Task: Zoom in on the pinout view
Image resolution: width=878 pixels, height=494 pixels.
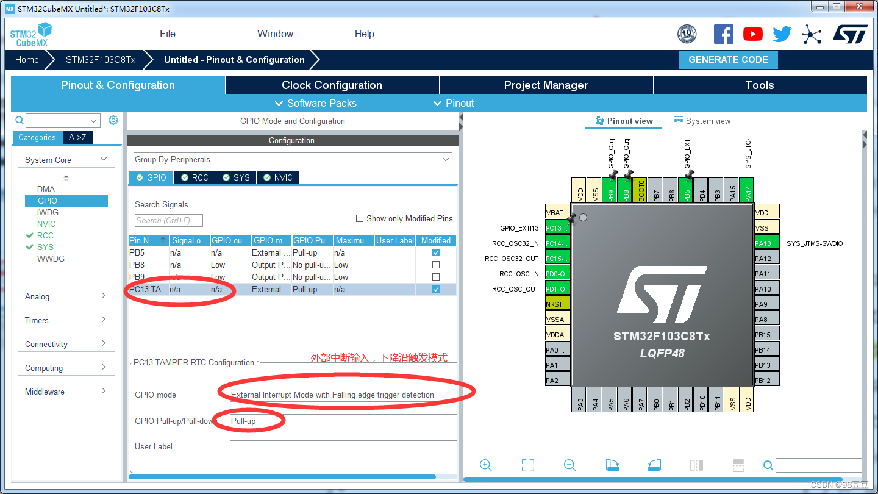Action: pyautogui.click(x=486, y=465)
